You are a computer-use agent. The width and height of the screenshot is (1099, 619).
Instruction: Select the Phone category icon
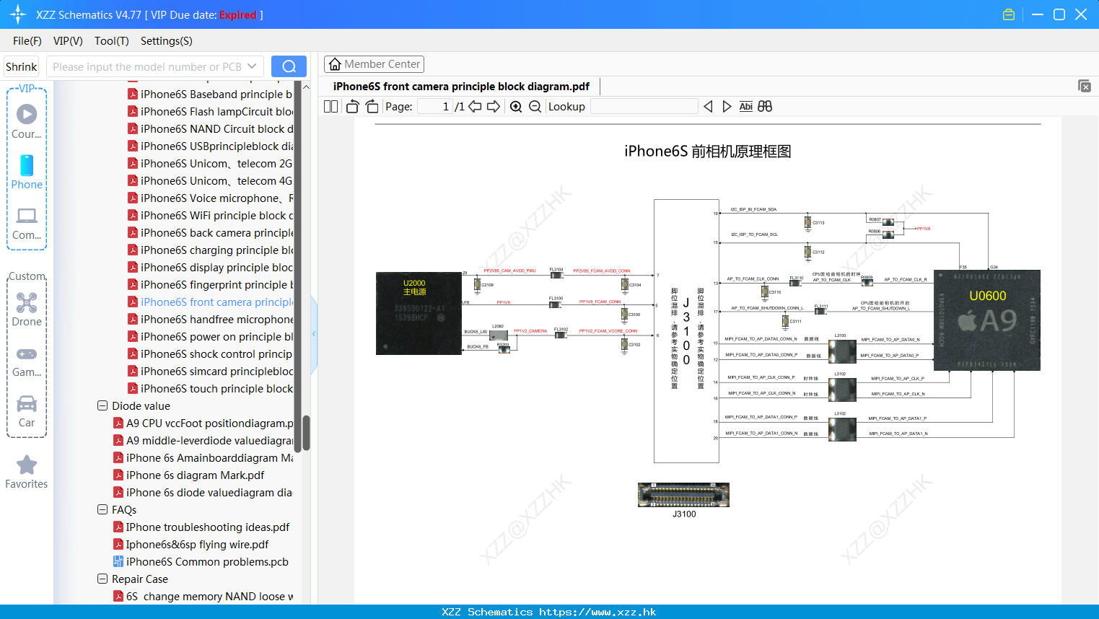[27, 172]
